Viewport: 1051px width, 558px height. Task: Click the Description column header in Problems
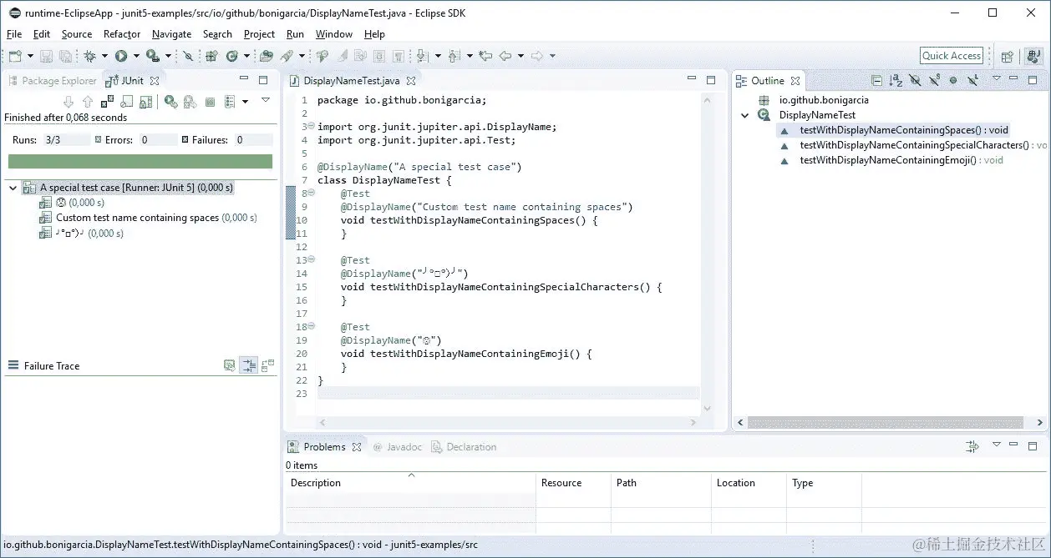click(x=410, y=483)
